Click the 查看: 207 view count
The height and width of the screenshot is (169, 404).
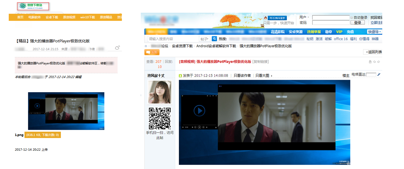[154, 62]
